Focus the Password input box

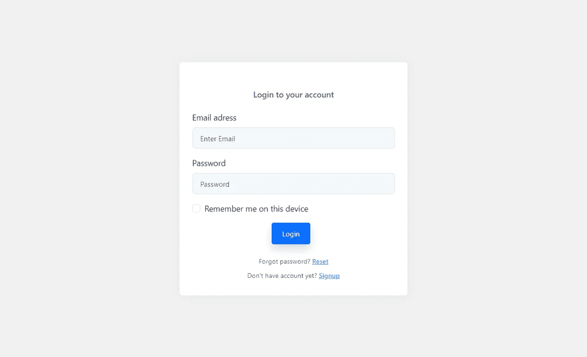click(x=293, y=184)
